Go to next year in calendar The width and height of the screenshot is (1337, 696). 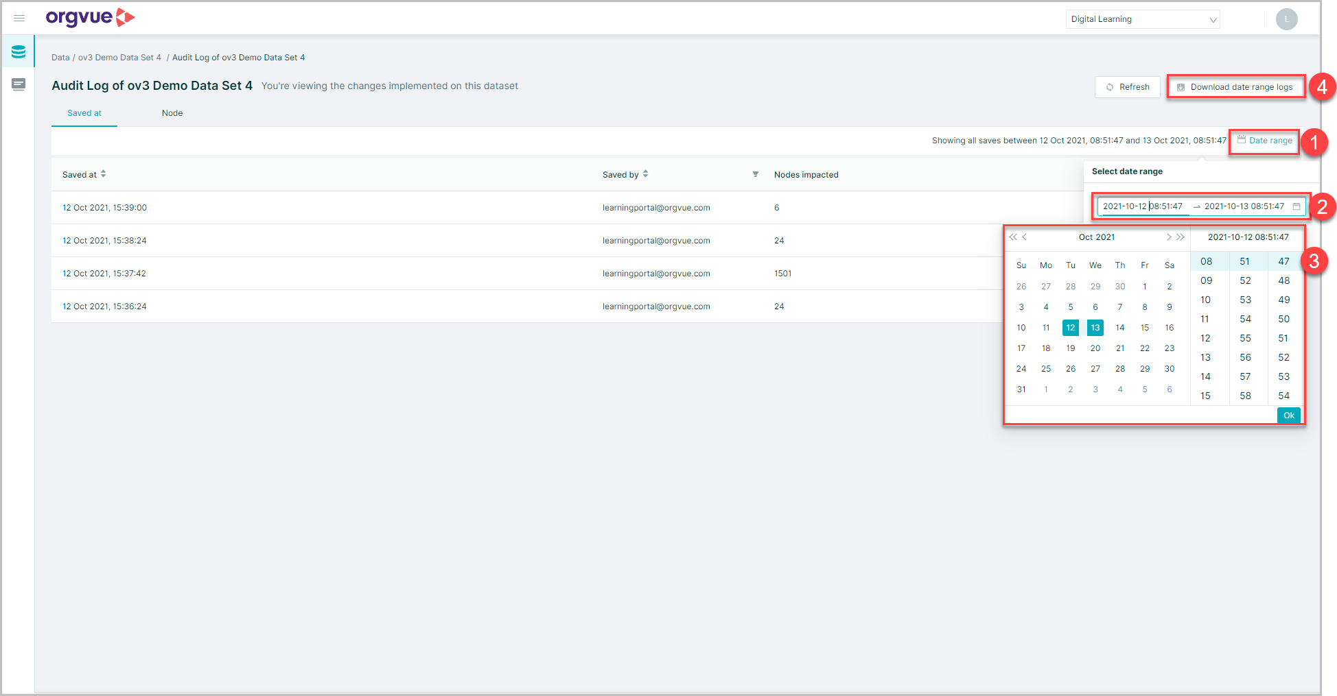click(x=1181, y=237)
